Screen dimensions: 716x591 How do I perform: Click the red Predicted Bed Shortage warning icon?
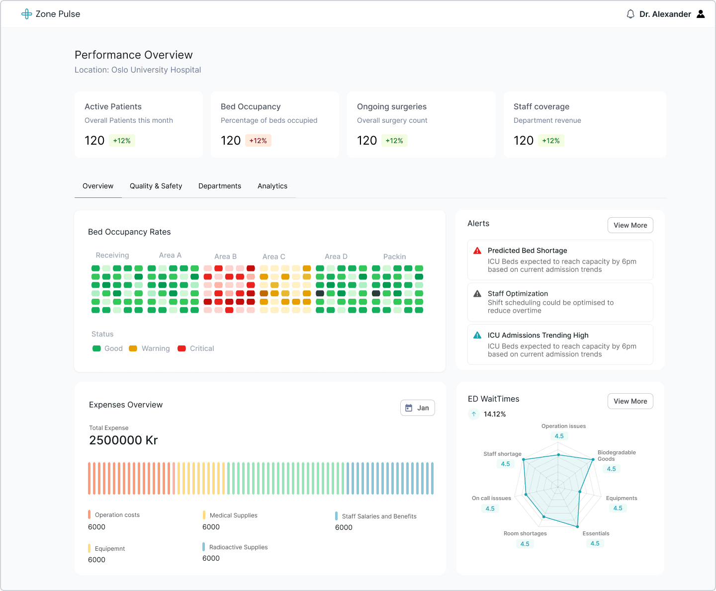(x=477, y=251)
